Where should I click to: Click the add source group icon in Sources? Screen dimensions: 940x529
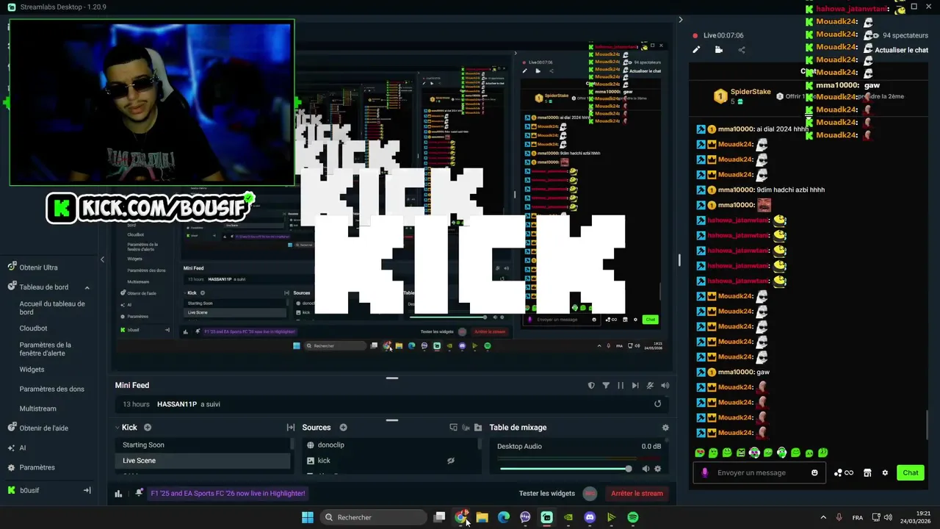[466, 428]
